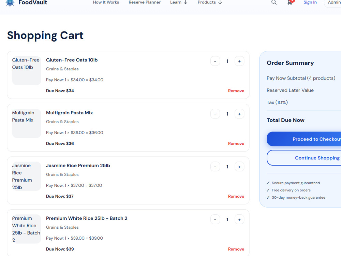This screenshot has height=256, width=341.
Task: Click 'Pay Now: 1 × $34.00 = $34.00' line
Action: pyautogui.click(x=75, y=80)
